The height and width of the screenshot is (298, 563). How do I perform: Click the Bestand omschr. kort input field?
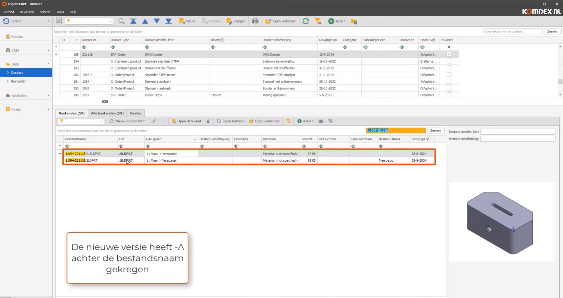(x=517, y=131)
